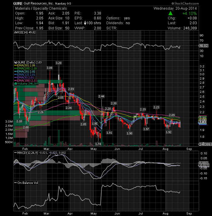Click the Ask Size value 10
212x216 pixels.
tap(67, 18)
